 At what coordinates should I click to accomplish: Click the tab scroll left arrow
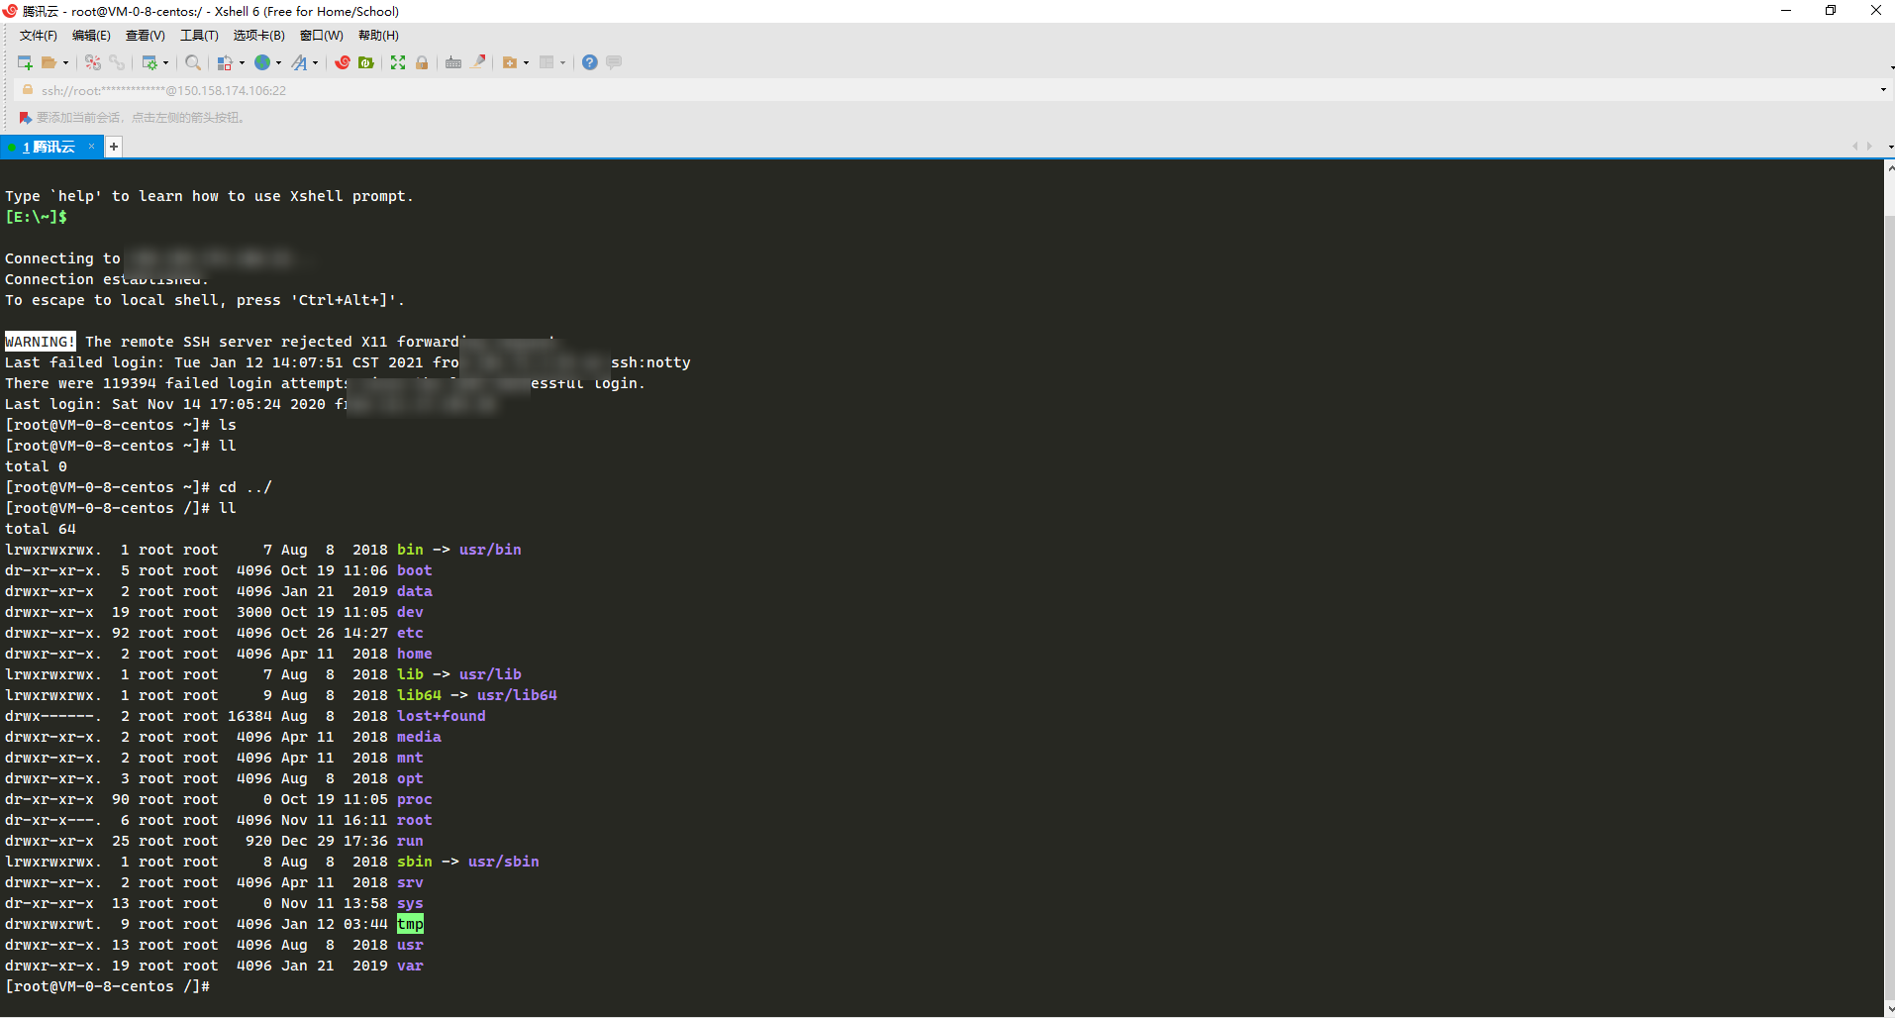click(x=1855, y=147)
